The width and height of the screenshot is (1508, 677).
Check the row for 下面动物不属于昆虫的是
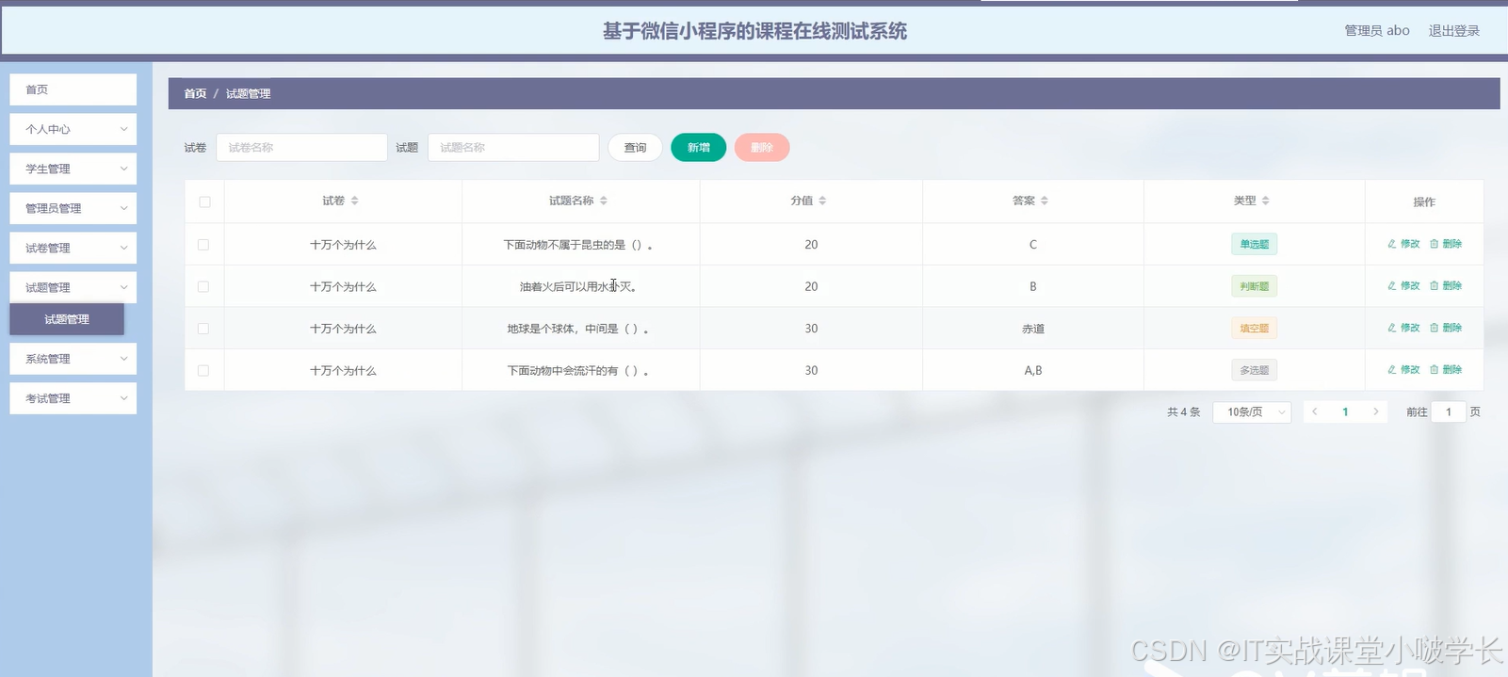(203, 245)
